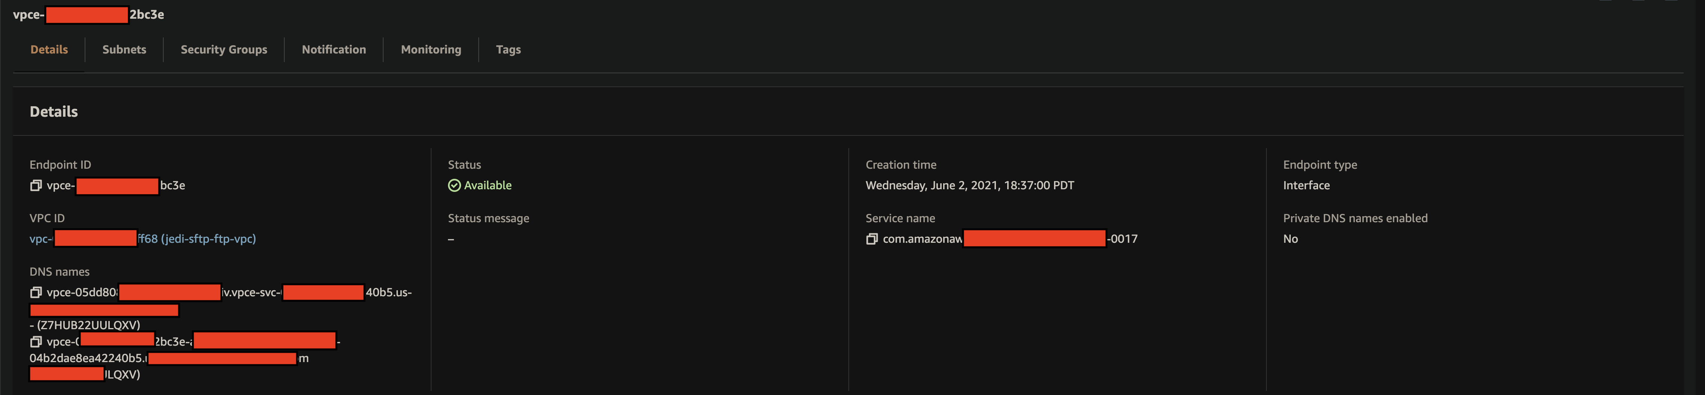Select the Creation time label
The height and width of the screenshot is (395, 1705).
[901, 165]
